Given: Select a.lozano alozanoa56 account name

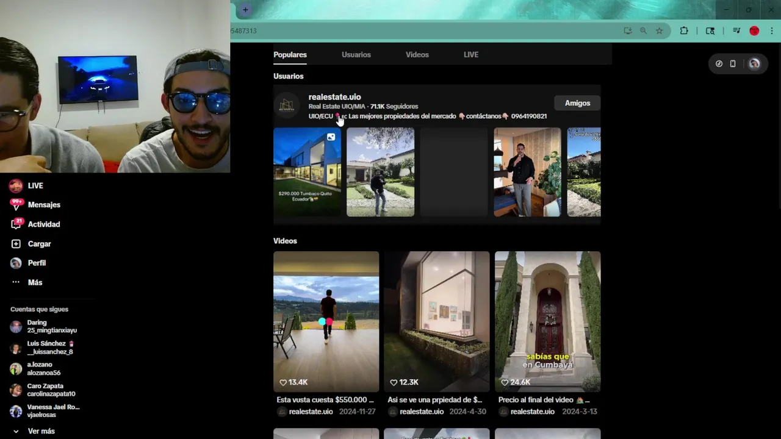Looking at the screenshot, I should click(44, 369).
